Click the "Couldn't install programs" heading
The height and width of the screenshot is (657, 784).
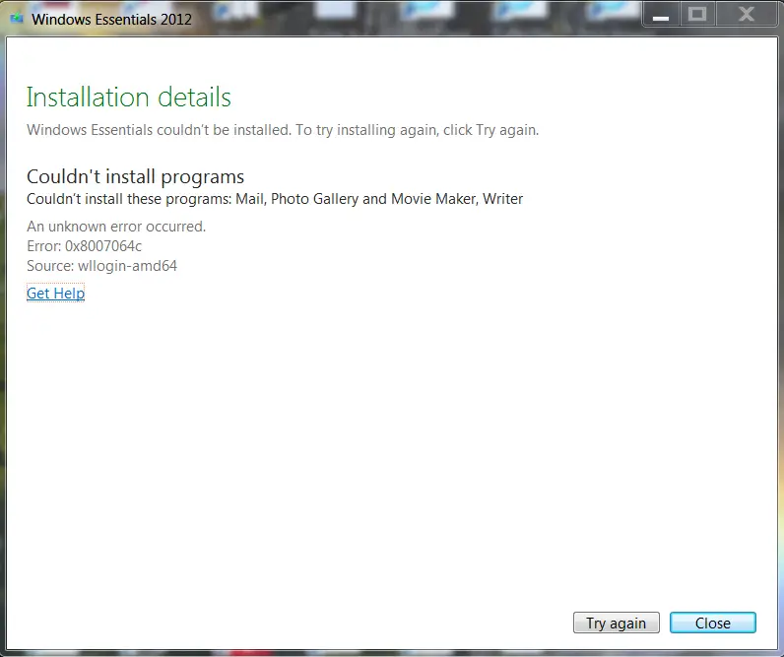(136, 176)
